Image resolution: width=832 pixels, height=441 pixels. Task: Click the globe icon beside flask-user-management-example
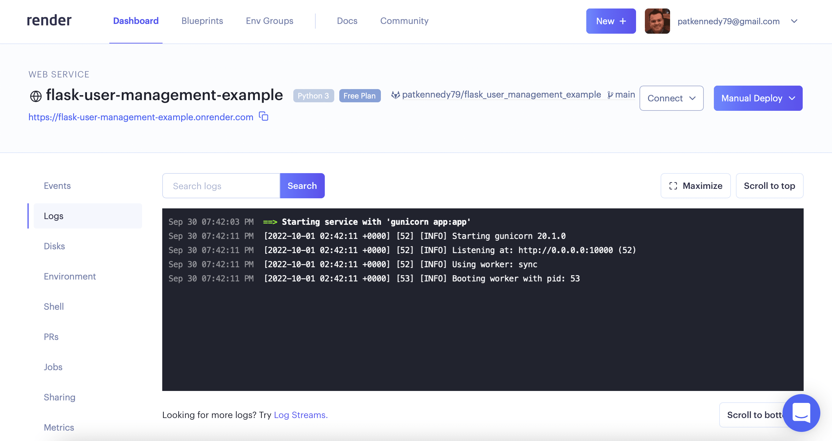[36, 95]
